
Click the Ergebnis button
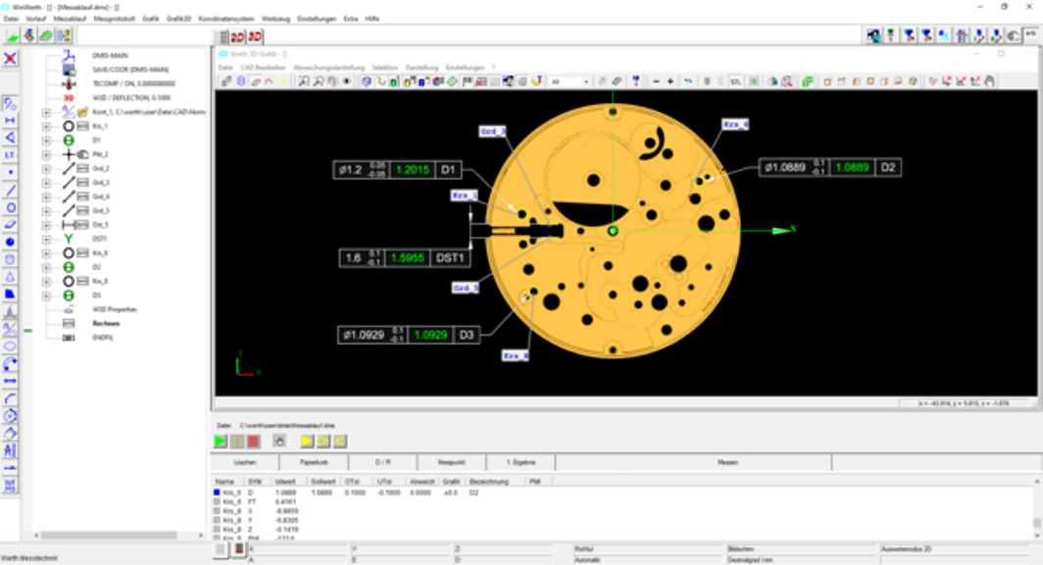click(x=521, y=462)
